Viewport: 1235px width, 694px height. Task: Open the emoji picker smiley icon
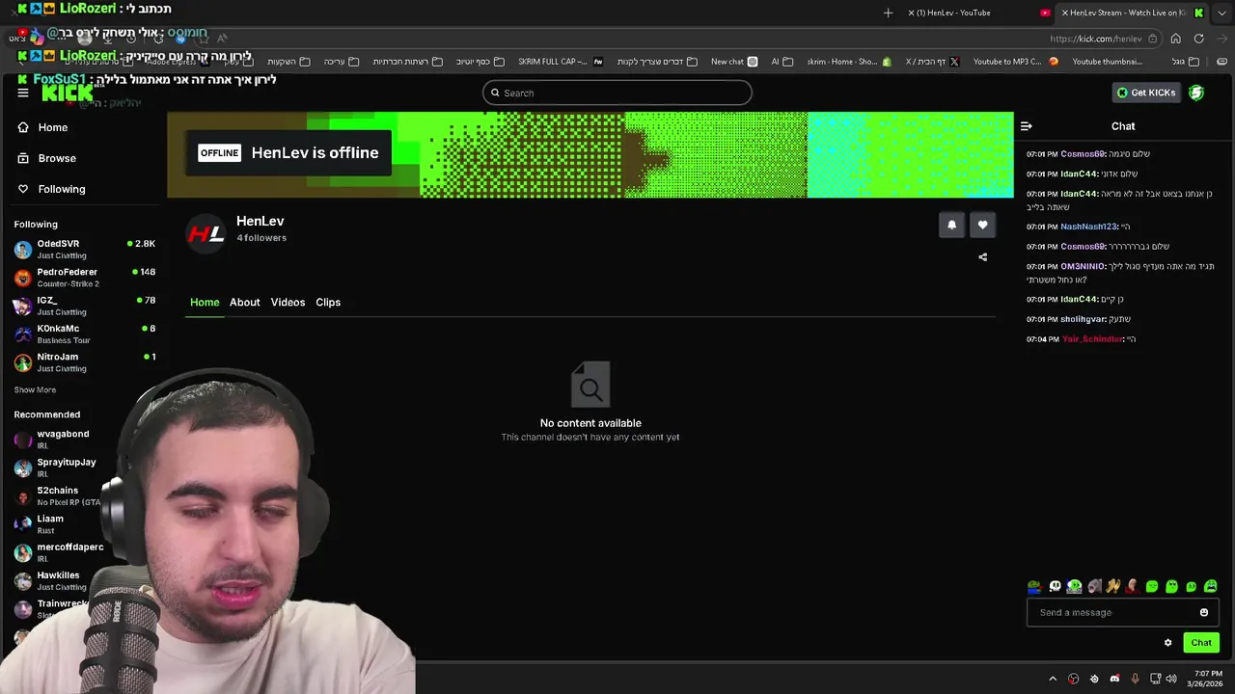tap(1204, 612)
